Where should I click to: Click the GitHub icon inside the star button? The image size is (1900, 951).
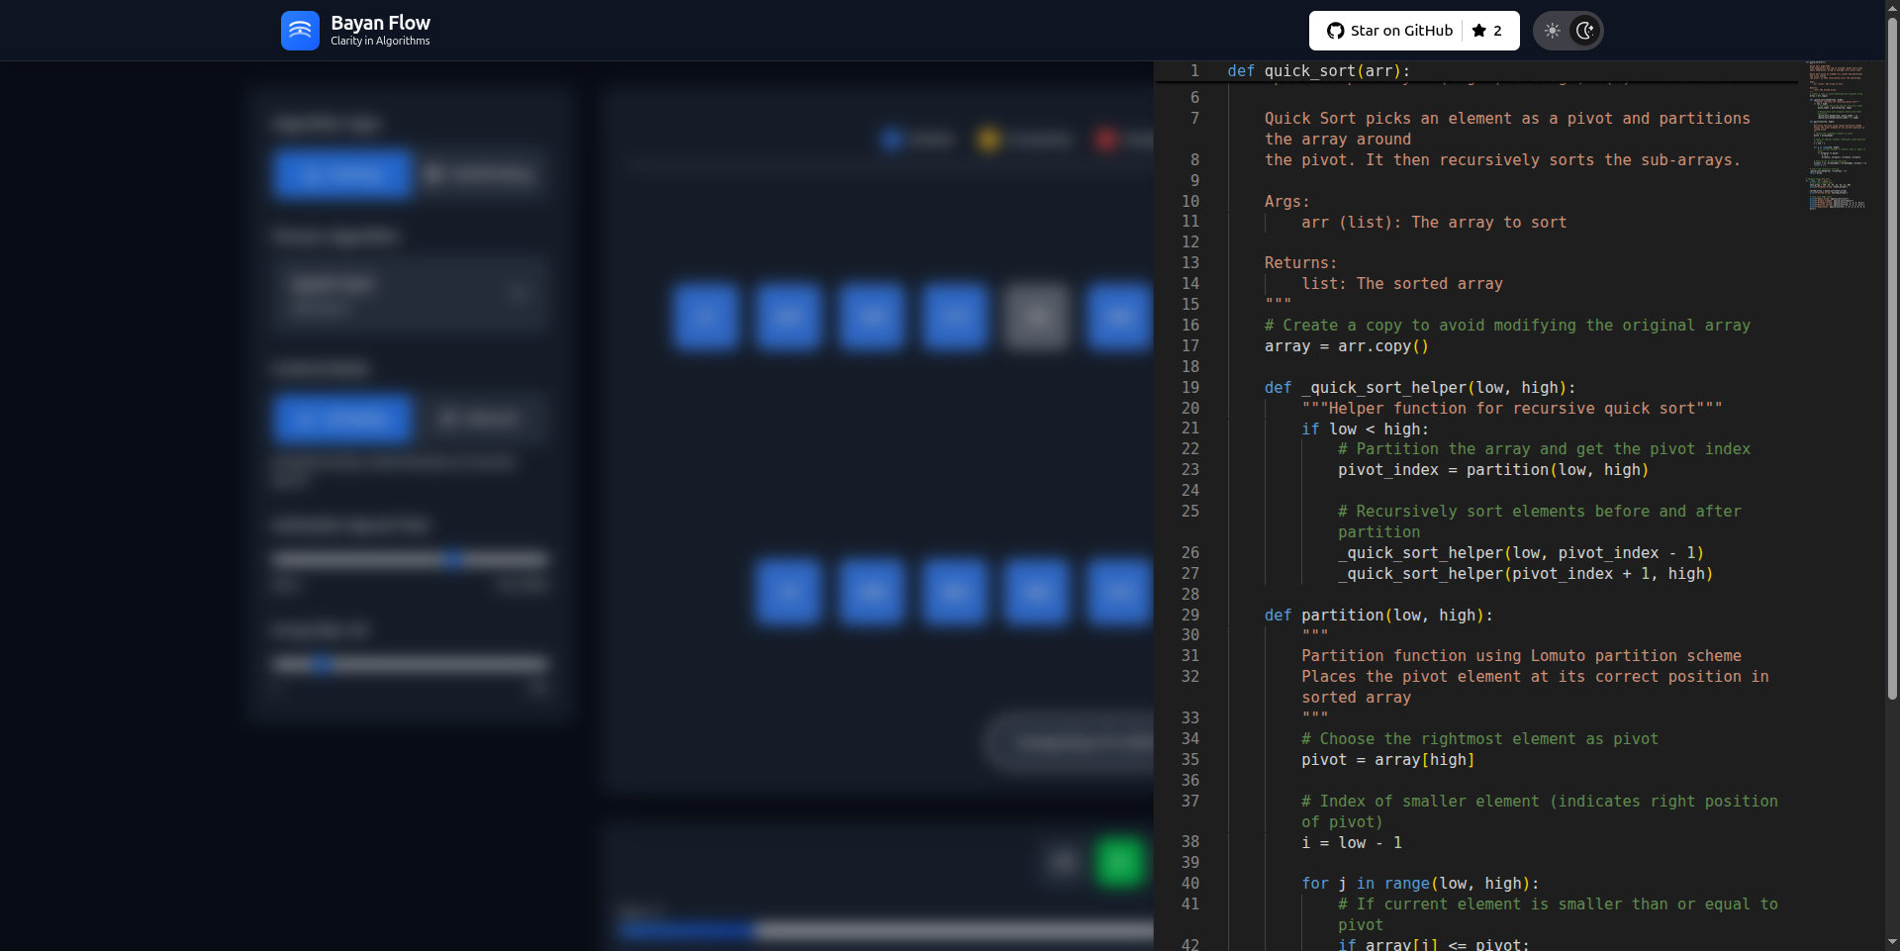pyautogui.click(x=1335, y=30)
